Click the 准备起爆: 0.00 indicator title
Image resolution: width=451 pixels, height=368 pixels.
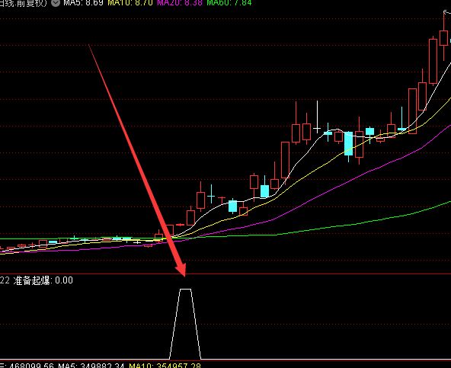43,280
